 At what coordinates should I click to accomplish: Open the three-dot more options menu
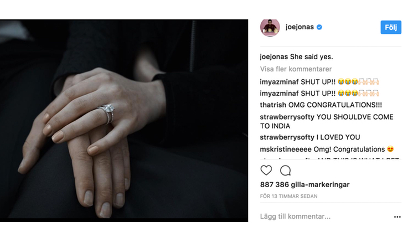click(x=397, y=217)
